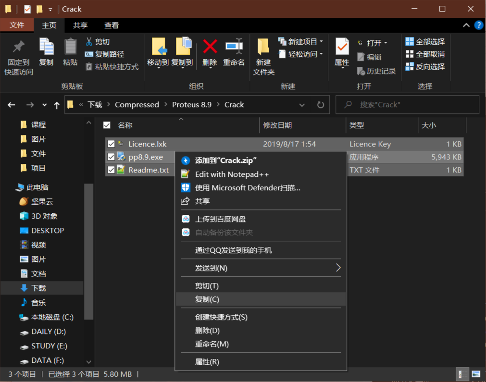The image size is (486, 382).
Task: Choose 创建快捷方式(S)
Action: click(x=261, y=317)
